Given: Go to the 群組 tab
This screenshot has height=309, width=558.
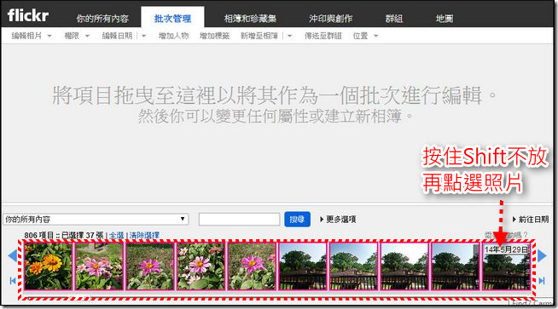Looking at the screenshot, I should [394, 19].
